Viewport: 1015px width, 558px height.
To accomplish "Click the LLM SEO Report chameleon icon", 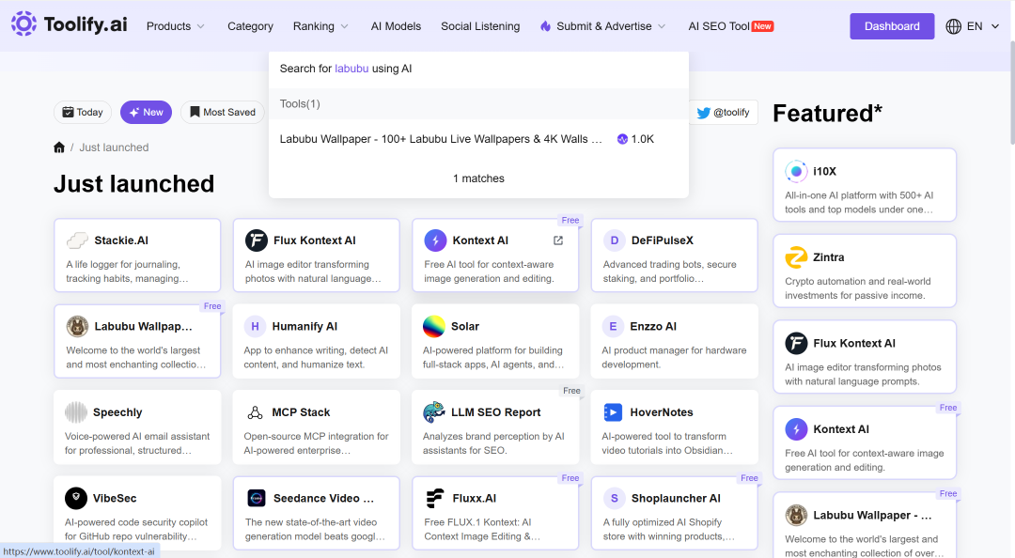I will 433,412.
